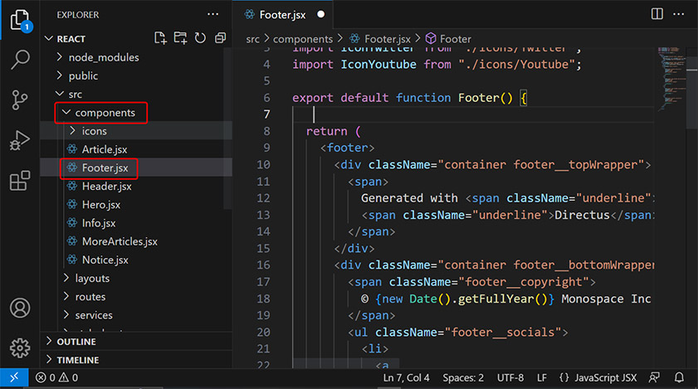Image resolution: width=698 pixels, height=389 pixels.
Task: Split the editor to the right
Action: (657, 14)
